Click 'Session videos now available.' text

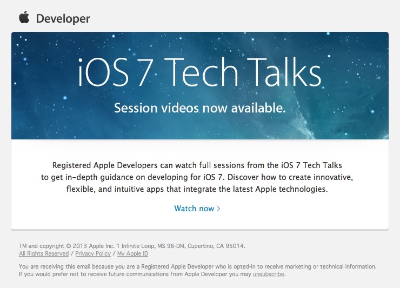tap(200, 108)
